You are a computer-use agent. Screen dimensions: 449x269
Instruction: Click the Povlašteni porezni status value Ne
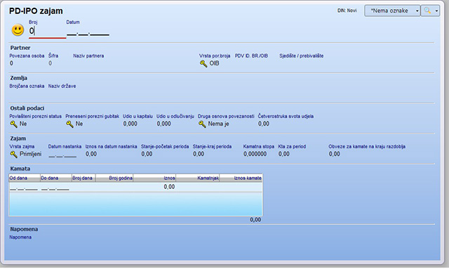coord(23,124)
